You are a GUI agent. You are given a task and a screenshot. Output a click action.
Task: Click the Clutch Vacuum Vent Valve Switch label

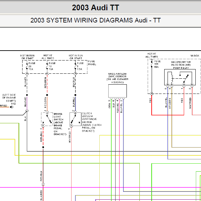92,122
